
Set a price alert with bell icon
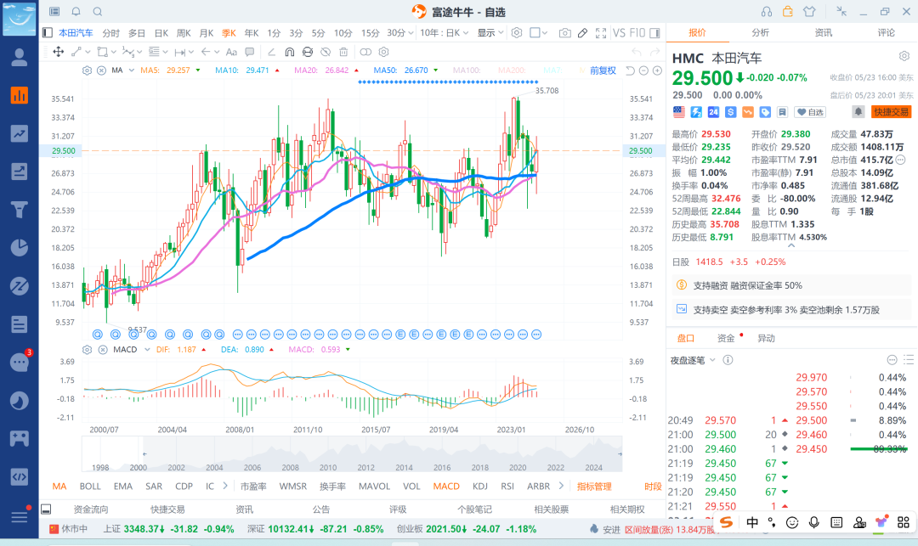click(x=858, y=111)
